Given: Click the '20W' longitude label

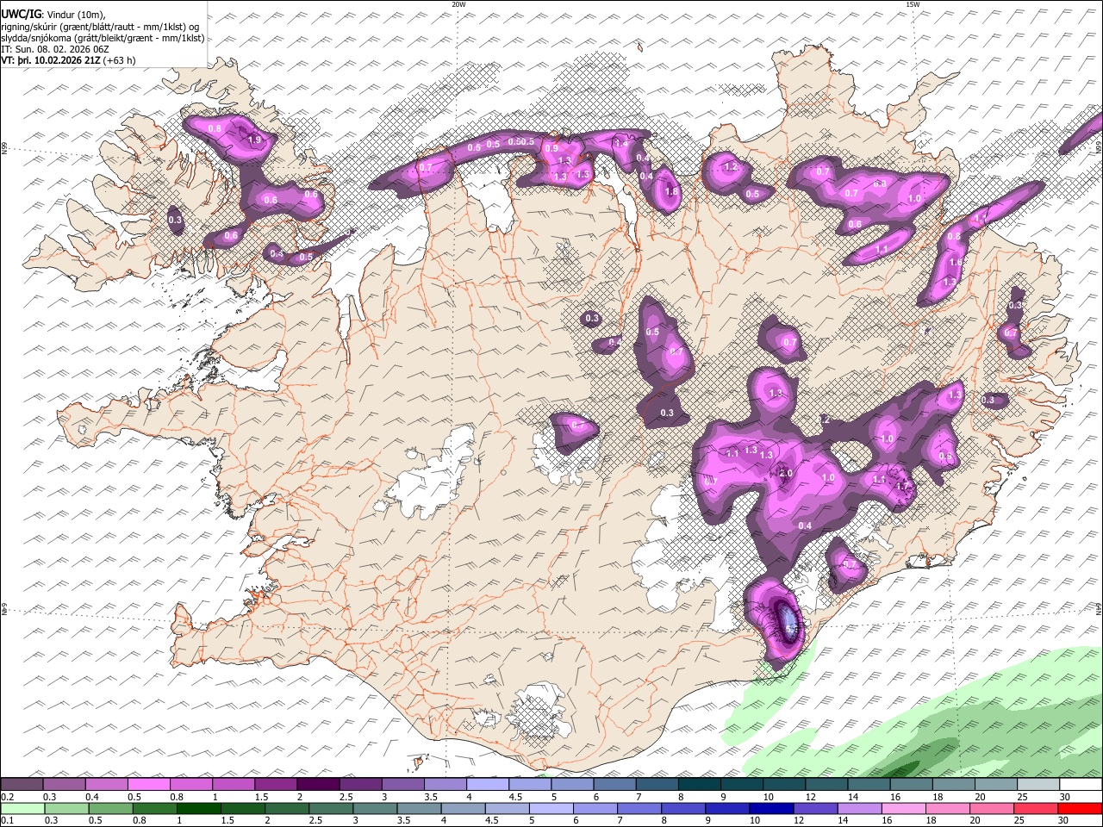Looking at the screenshot, I should (458, 4).
